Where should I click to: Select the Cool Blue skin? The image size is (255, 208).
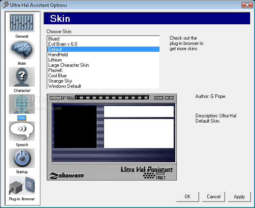tap(103, 76)
